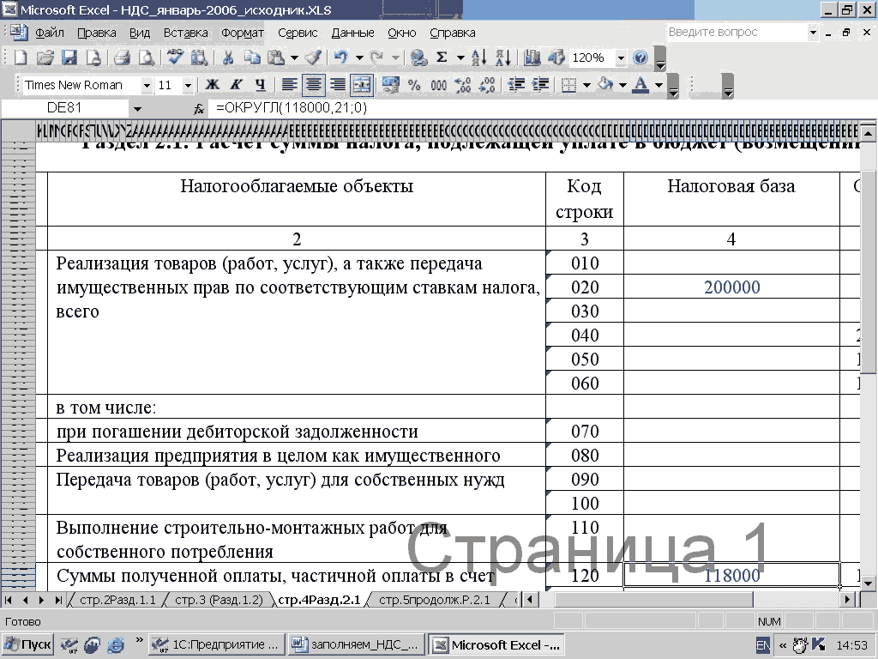Click the Введите вопрос help field
This screenshot has width=878, height=659.
point(736,32)
